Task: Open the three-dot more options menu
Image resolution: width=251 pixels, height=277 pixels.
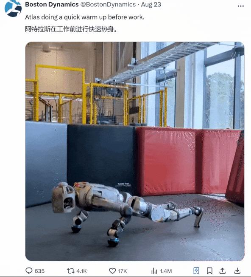Action: click(240, 6)
